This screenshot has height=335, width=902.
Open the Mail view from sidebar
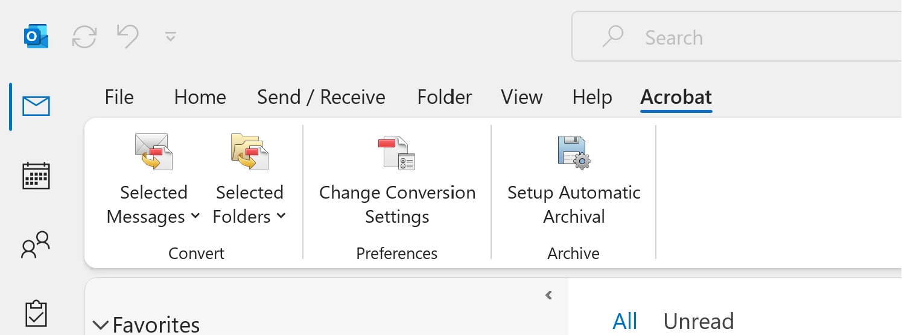pos(36,106)
